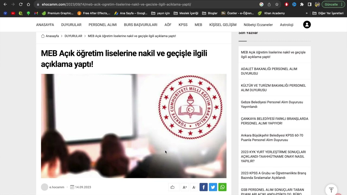Open the Ana Sayfa – Google bookmark
347x195 pixels.
131,13
